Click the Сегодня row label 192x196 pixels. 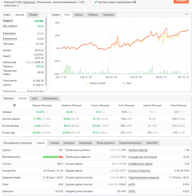coord(7,112)
